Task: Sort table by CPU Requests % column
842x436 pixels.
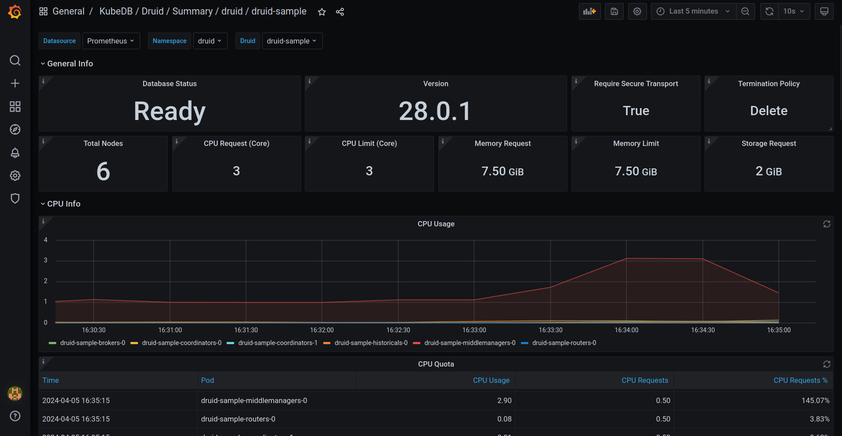Action: point(800,380)
